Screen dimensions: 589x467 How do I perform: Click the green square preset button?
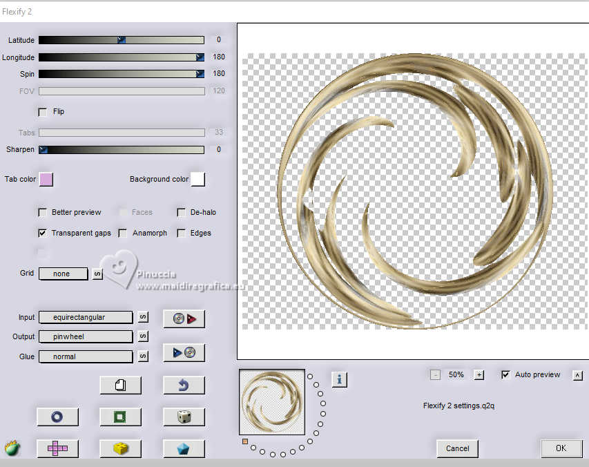[x=121, y=417]
